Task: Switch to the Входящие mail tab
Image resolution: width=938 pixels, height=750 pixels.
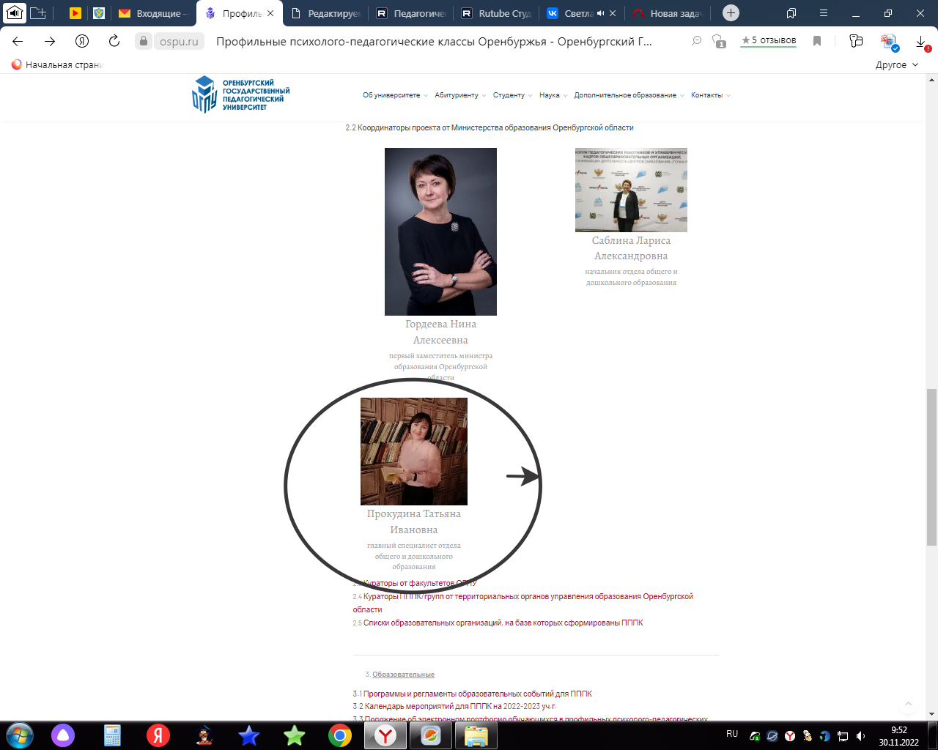Action: tap(154, 13)
